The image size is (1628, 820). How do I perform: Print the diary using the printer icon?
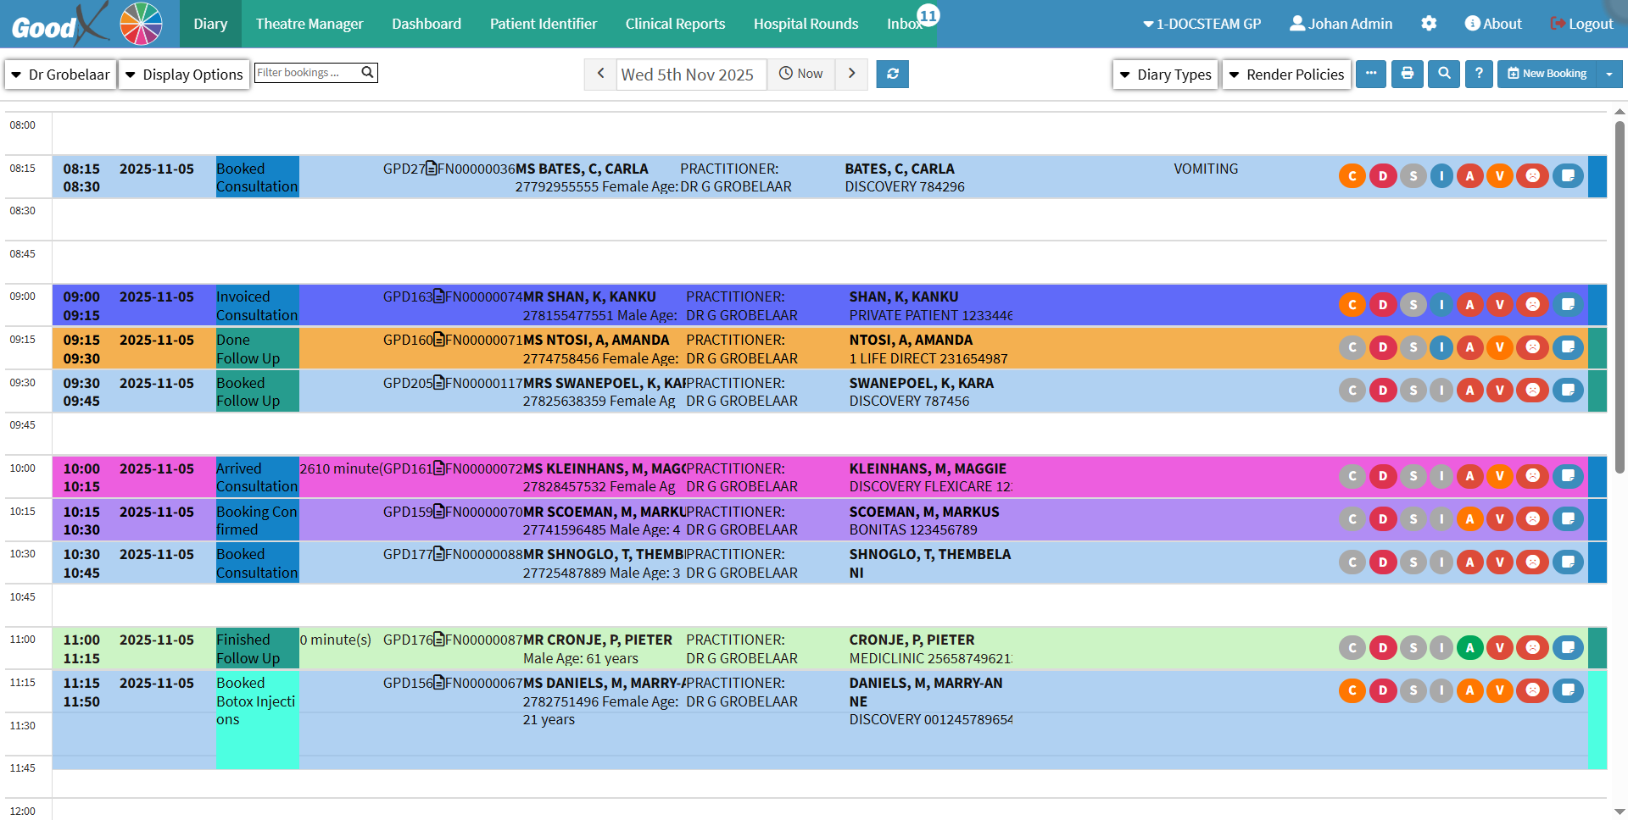tap(1408, 75)
